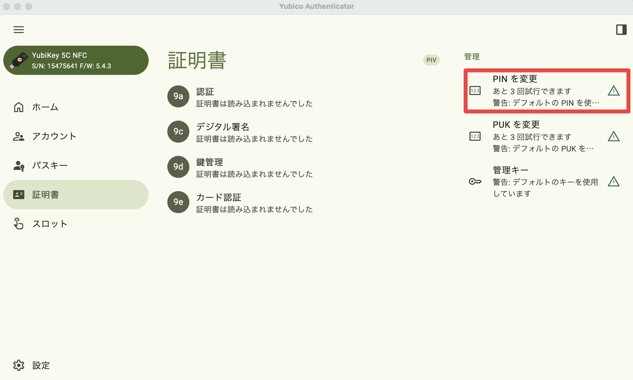Click the PIN あと 3 回試行できます text
The height and width of the screenshot is (380, 633).
tap(532, 91)
